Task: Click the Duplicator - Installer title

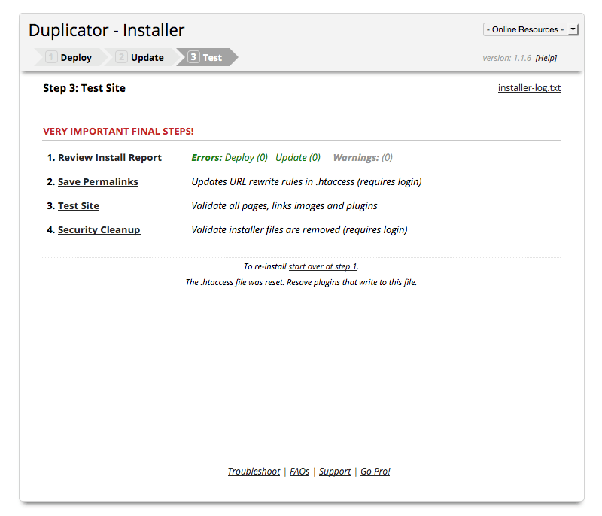Action: [x=106, y=30]
